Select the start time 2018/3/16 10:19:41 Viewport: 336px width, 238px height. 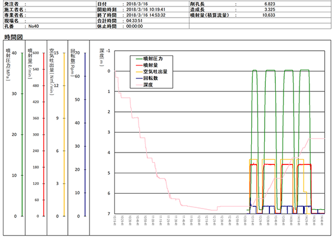click(x=146, y=9)
